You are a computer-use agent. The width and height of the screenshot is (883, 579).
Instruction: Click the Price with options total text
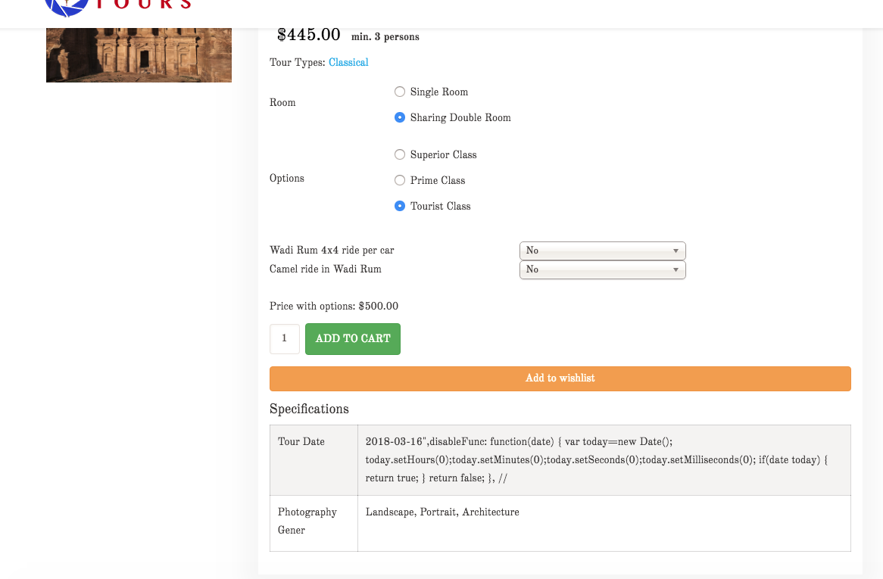click(334, 307)
